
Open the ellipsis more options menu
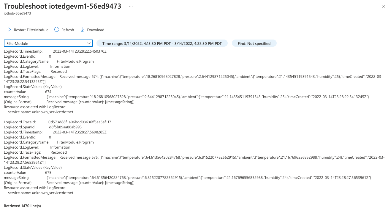(131, 7)
